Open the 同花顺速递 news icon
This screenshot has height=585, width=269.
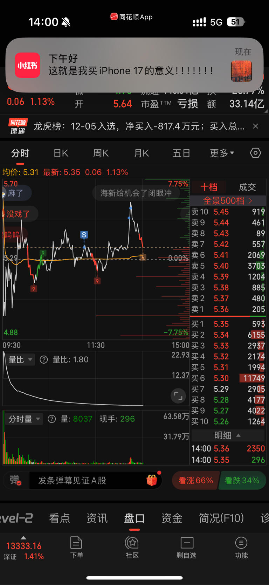[x=18, y=126]
